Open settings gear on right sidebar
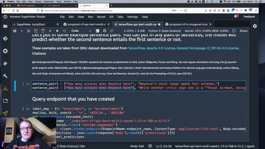265x149 pixels. click(255, 26)
